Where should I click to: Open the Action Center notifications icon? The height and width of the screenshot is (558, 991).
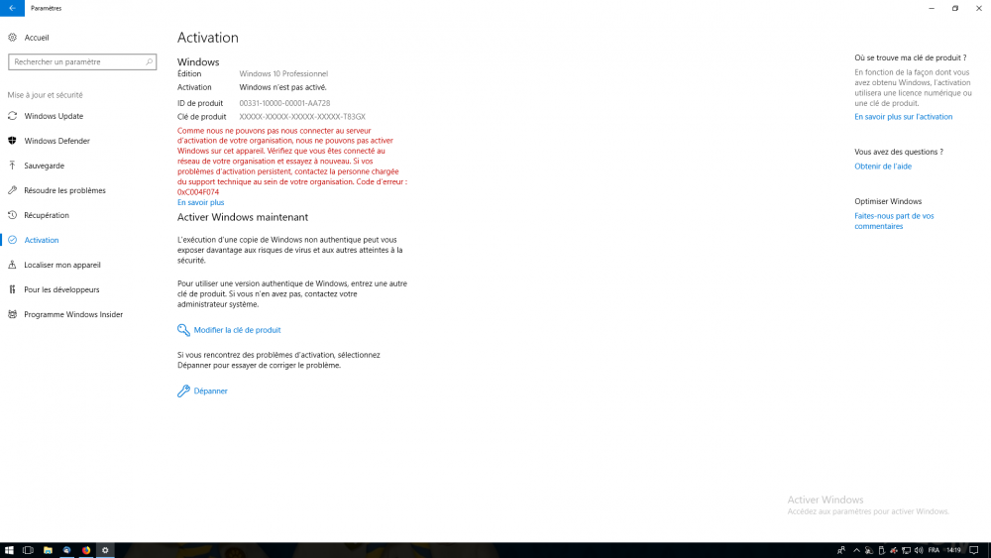(x=974, y=550)
